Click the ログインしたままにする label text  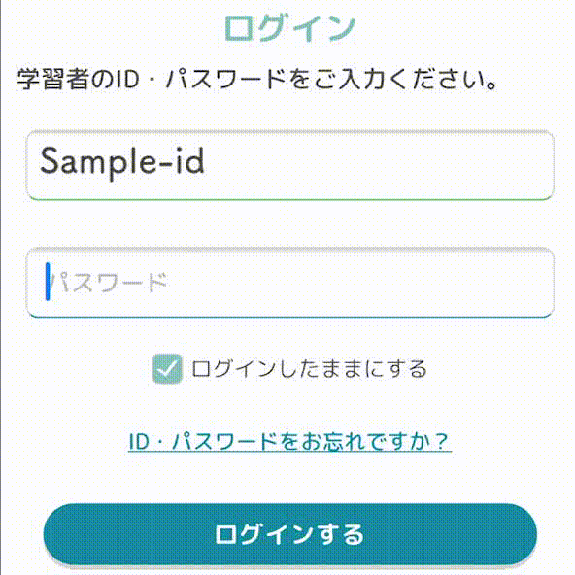pos(309,369)
